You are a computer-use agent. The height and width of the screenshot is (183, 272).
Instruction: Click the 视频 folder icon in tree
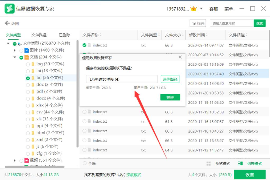tap(27, 160)
